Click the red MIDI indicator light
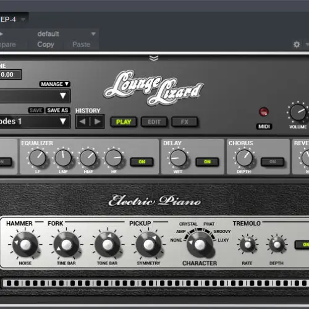The width and height of the screenshot is (309, 309). click(x=264, y=112)
